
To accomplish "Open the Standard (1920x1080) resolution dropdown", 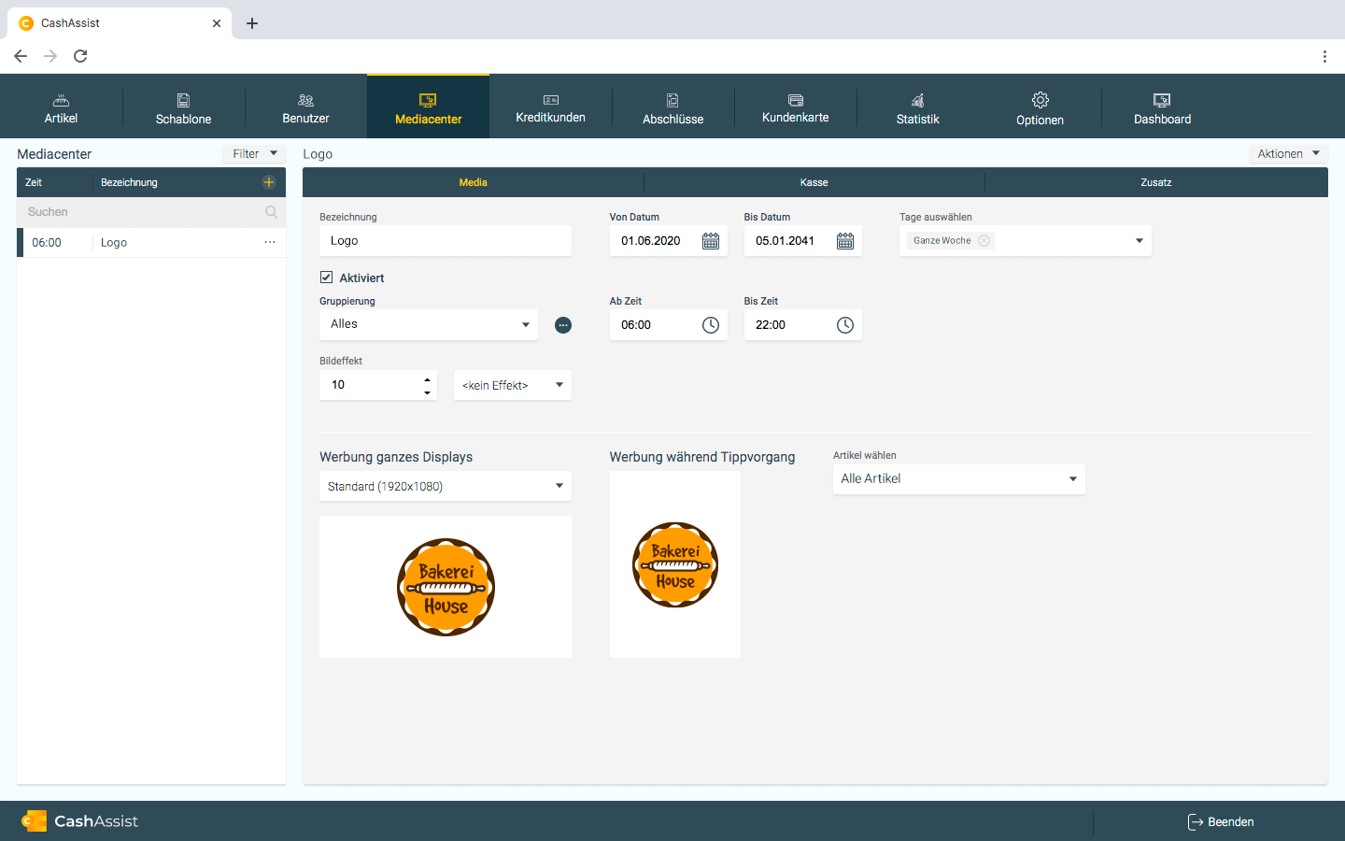I will [x=446, y=486].
